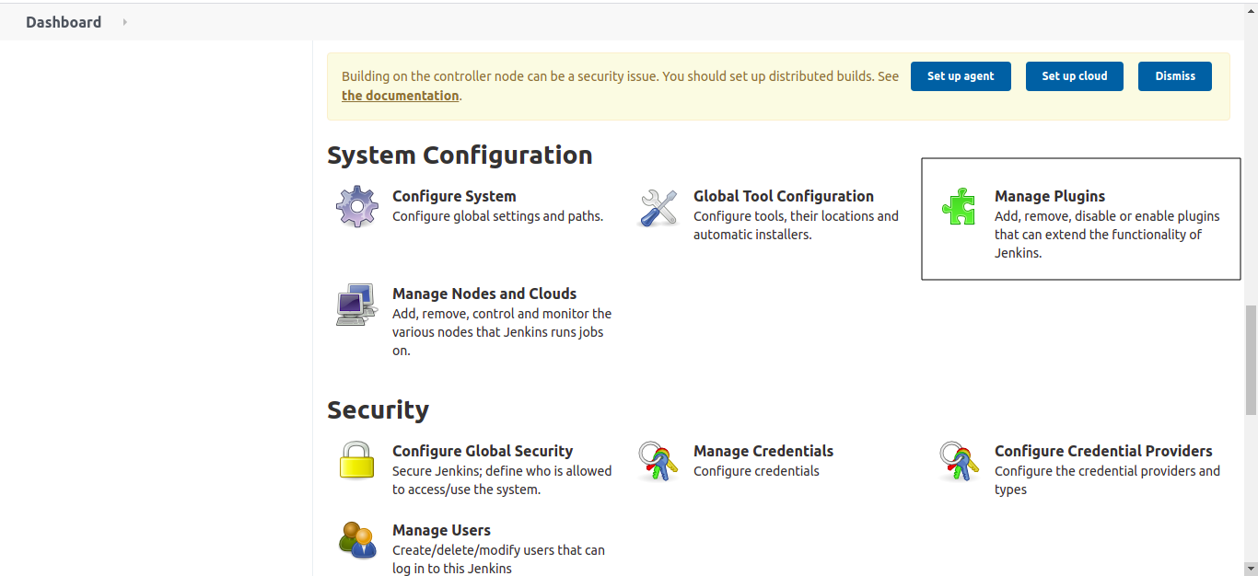Open the Configure System link

click(x=454, y=196)
